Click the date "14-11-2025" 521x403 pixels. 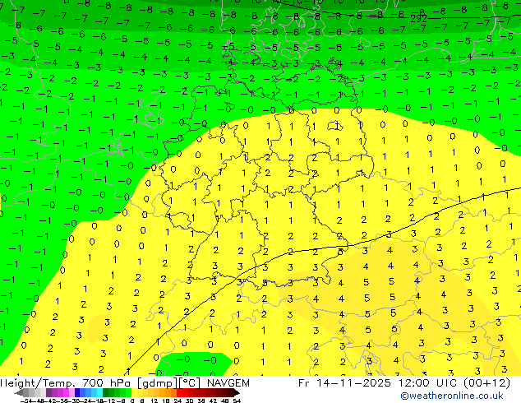353,383
